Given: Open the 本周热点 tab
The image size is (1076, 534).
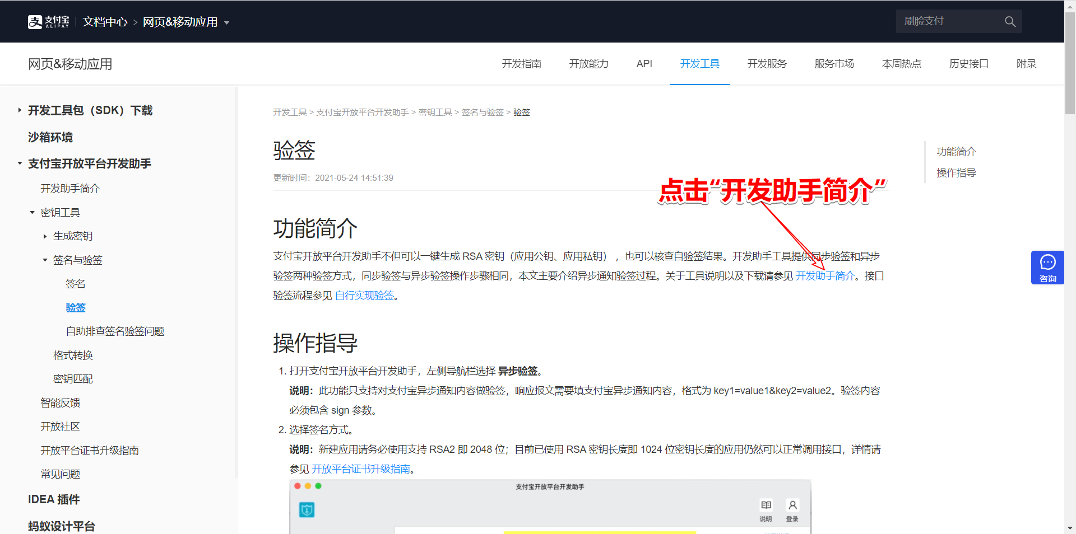Looking at the screenshot, I should click(901, 64).
